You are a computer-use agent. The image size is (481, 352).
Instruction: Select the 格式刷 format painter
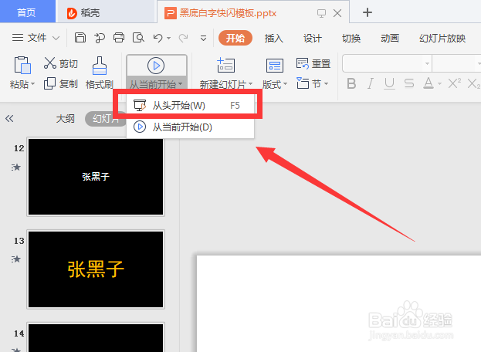100,73
